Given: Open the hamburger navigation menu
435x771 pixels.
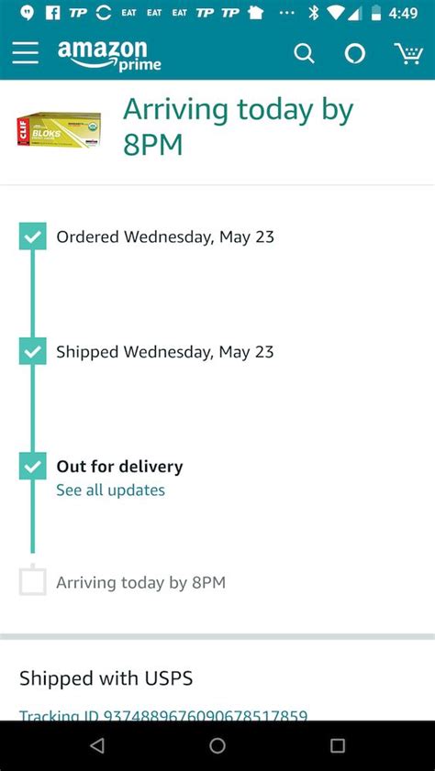Looking at the screenshot, I should [26, 52].
